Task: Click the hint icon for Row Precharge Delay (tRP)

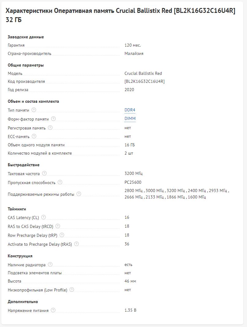Action: [62, 235]
